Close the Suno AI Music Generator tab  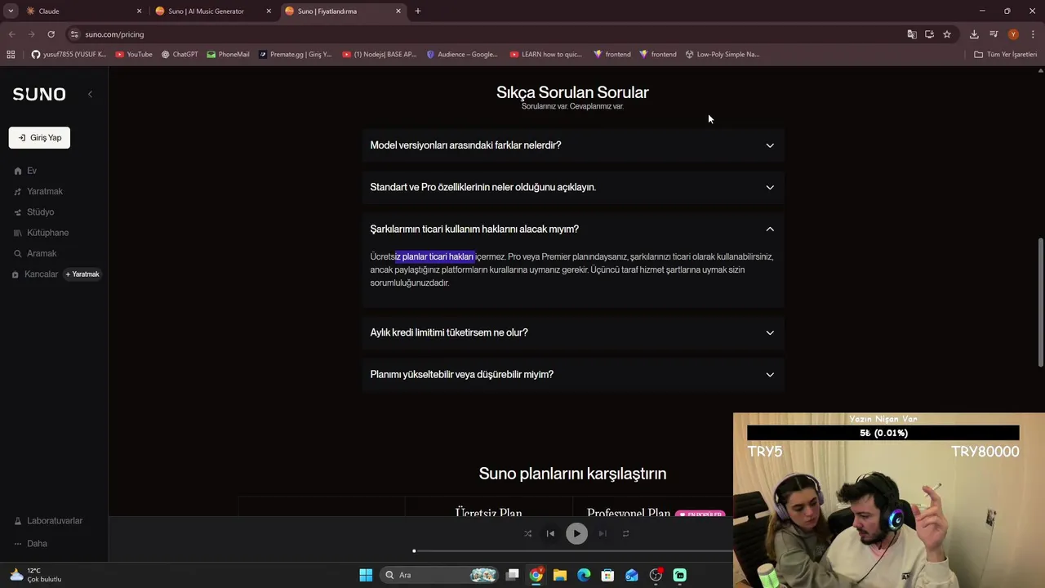pyautogui.click(x=269, y=11)
